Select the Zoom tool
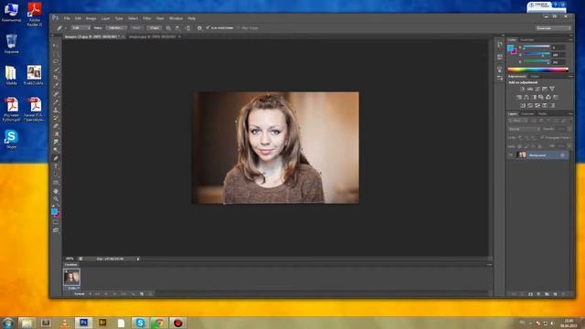585x329 pixels. click(56, 199)
